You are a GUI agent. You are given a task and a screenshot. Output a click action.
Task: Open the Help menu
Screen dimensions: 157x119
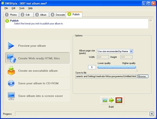point(30,8)
